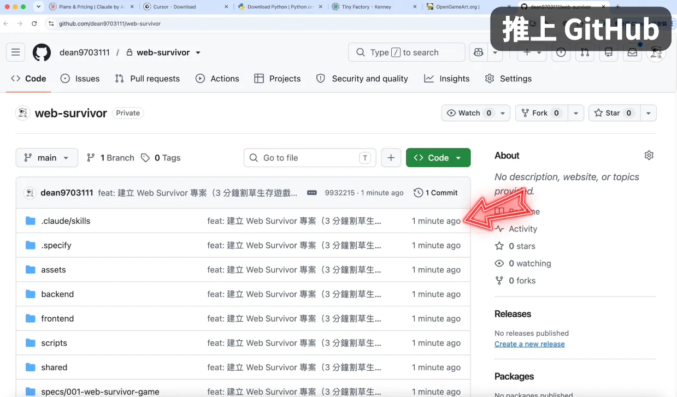Click the folder icon beside backend
The width and height of the screenshot is (677, 397).
(x=31, y=294)
